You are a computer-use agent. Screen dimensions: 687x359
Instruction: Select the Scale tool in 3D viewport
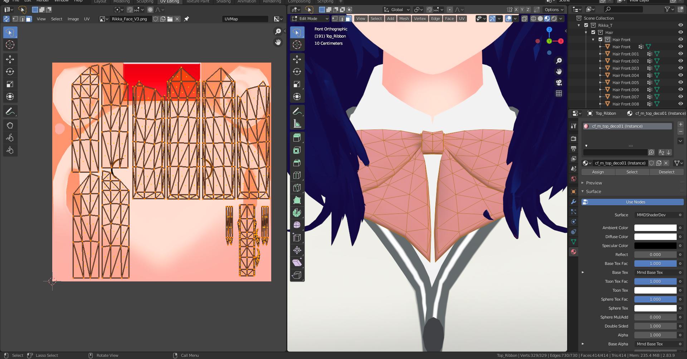[x=297, y=84]
